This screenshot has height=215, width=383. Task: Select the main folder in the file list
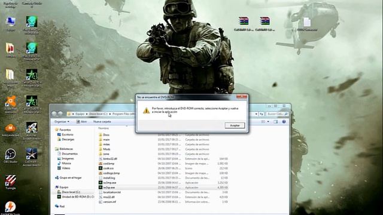click(104, 140)
